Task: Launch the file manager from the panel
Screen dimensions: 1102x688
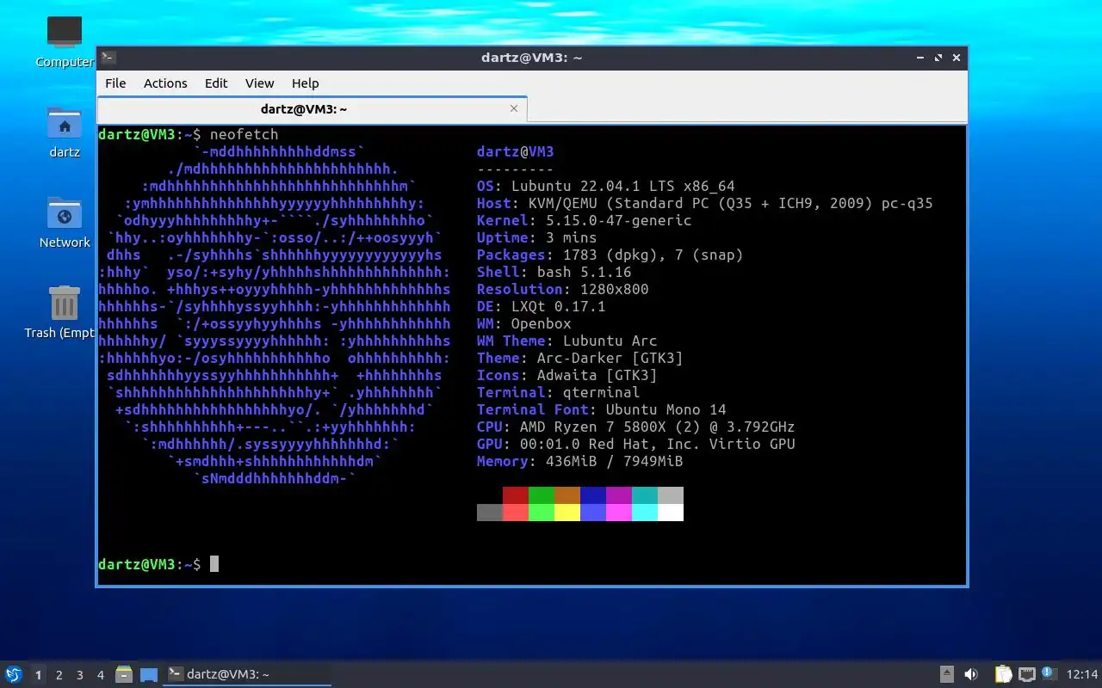Action: (x=124, y=674)
